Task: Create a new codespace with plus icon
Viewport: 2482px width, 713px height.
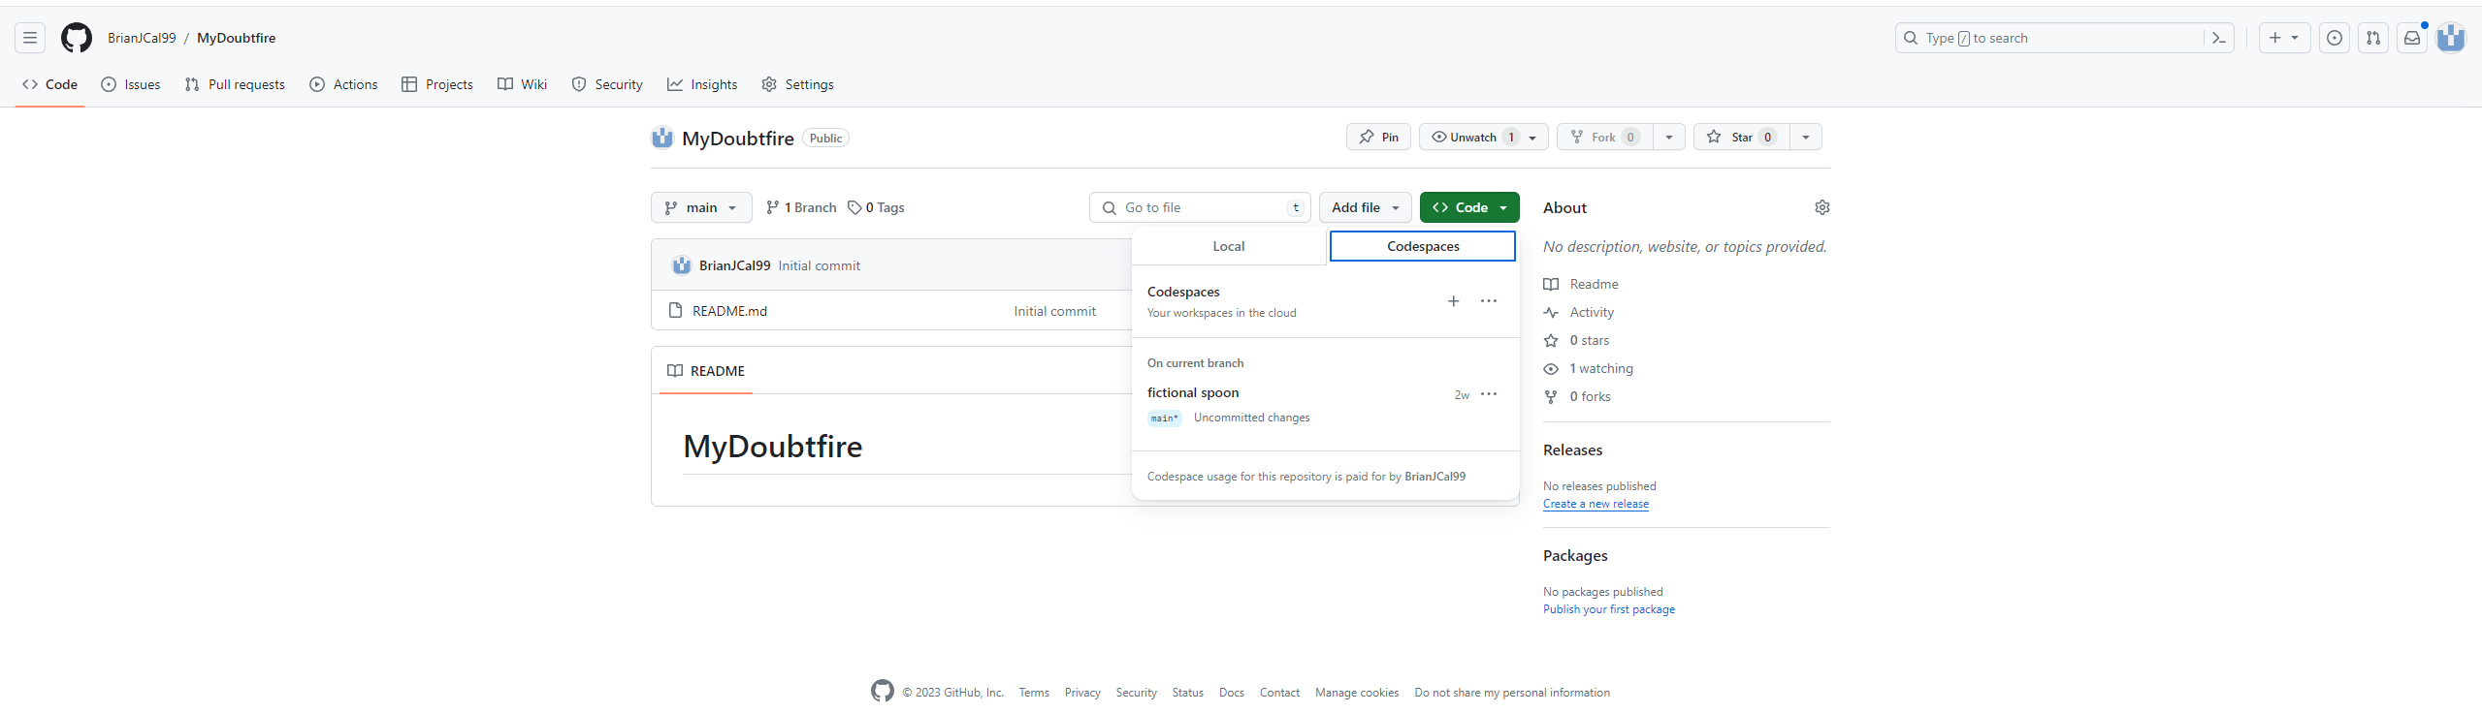Action: (1453, 301)
